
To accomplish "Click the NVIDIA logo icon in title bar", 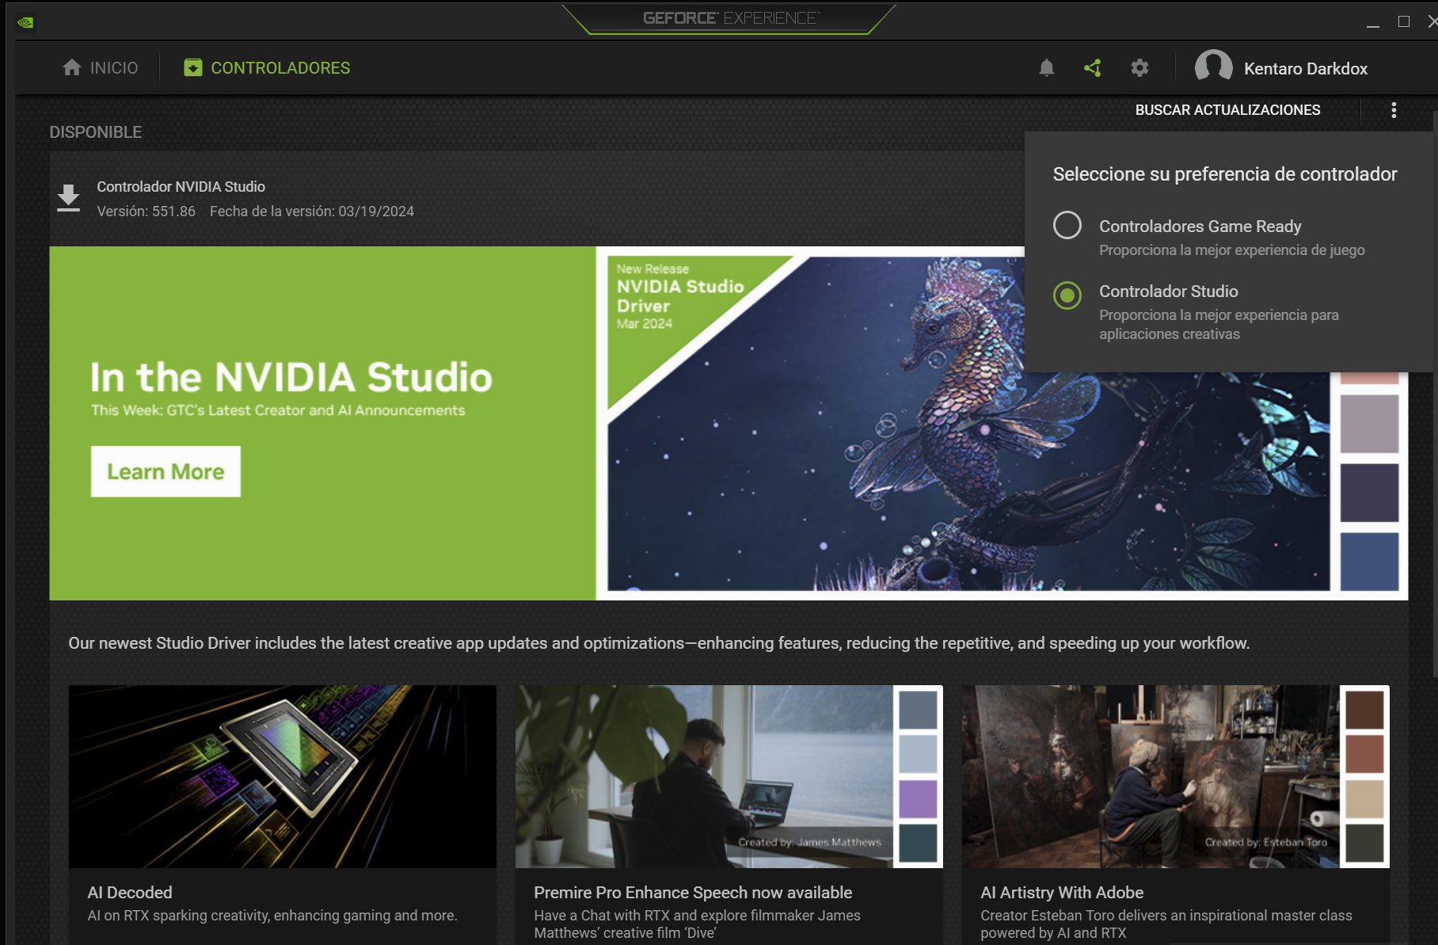I will click(25, 22).
